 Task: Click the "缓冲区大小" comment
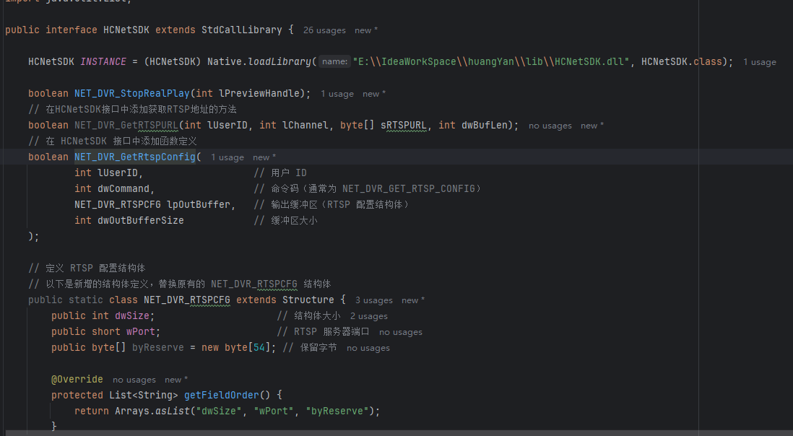pyautogui.click(x=285, y=221)
